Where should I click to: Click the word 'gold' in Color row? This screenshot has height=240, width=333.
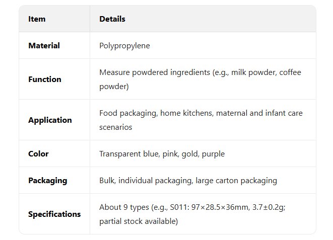point(189,154)
